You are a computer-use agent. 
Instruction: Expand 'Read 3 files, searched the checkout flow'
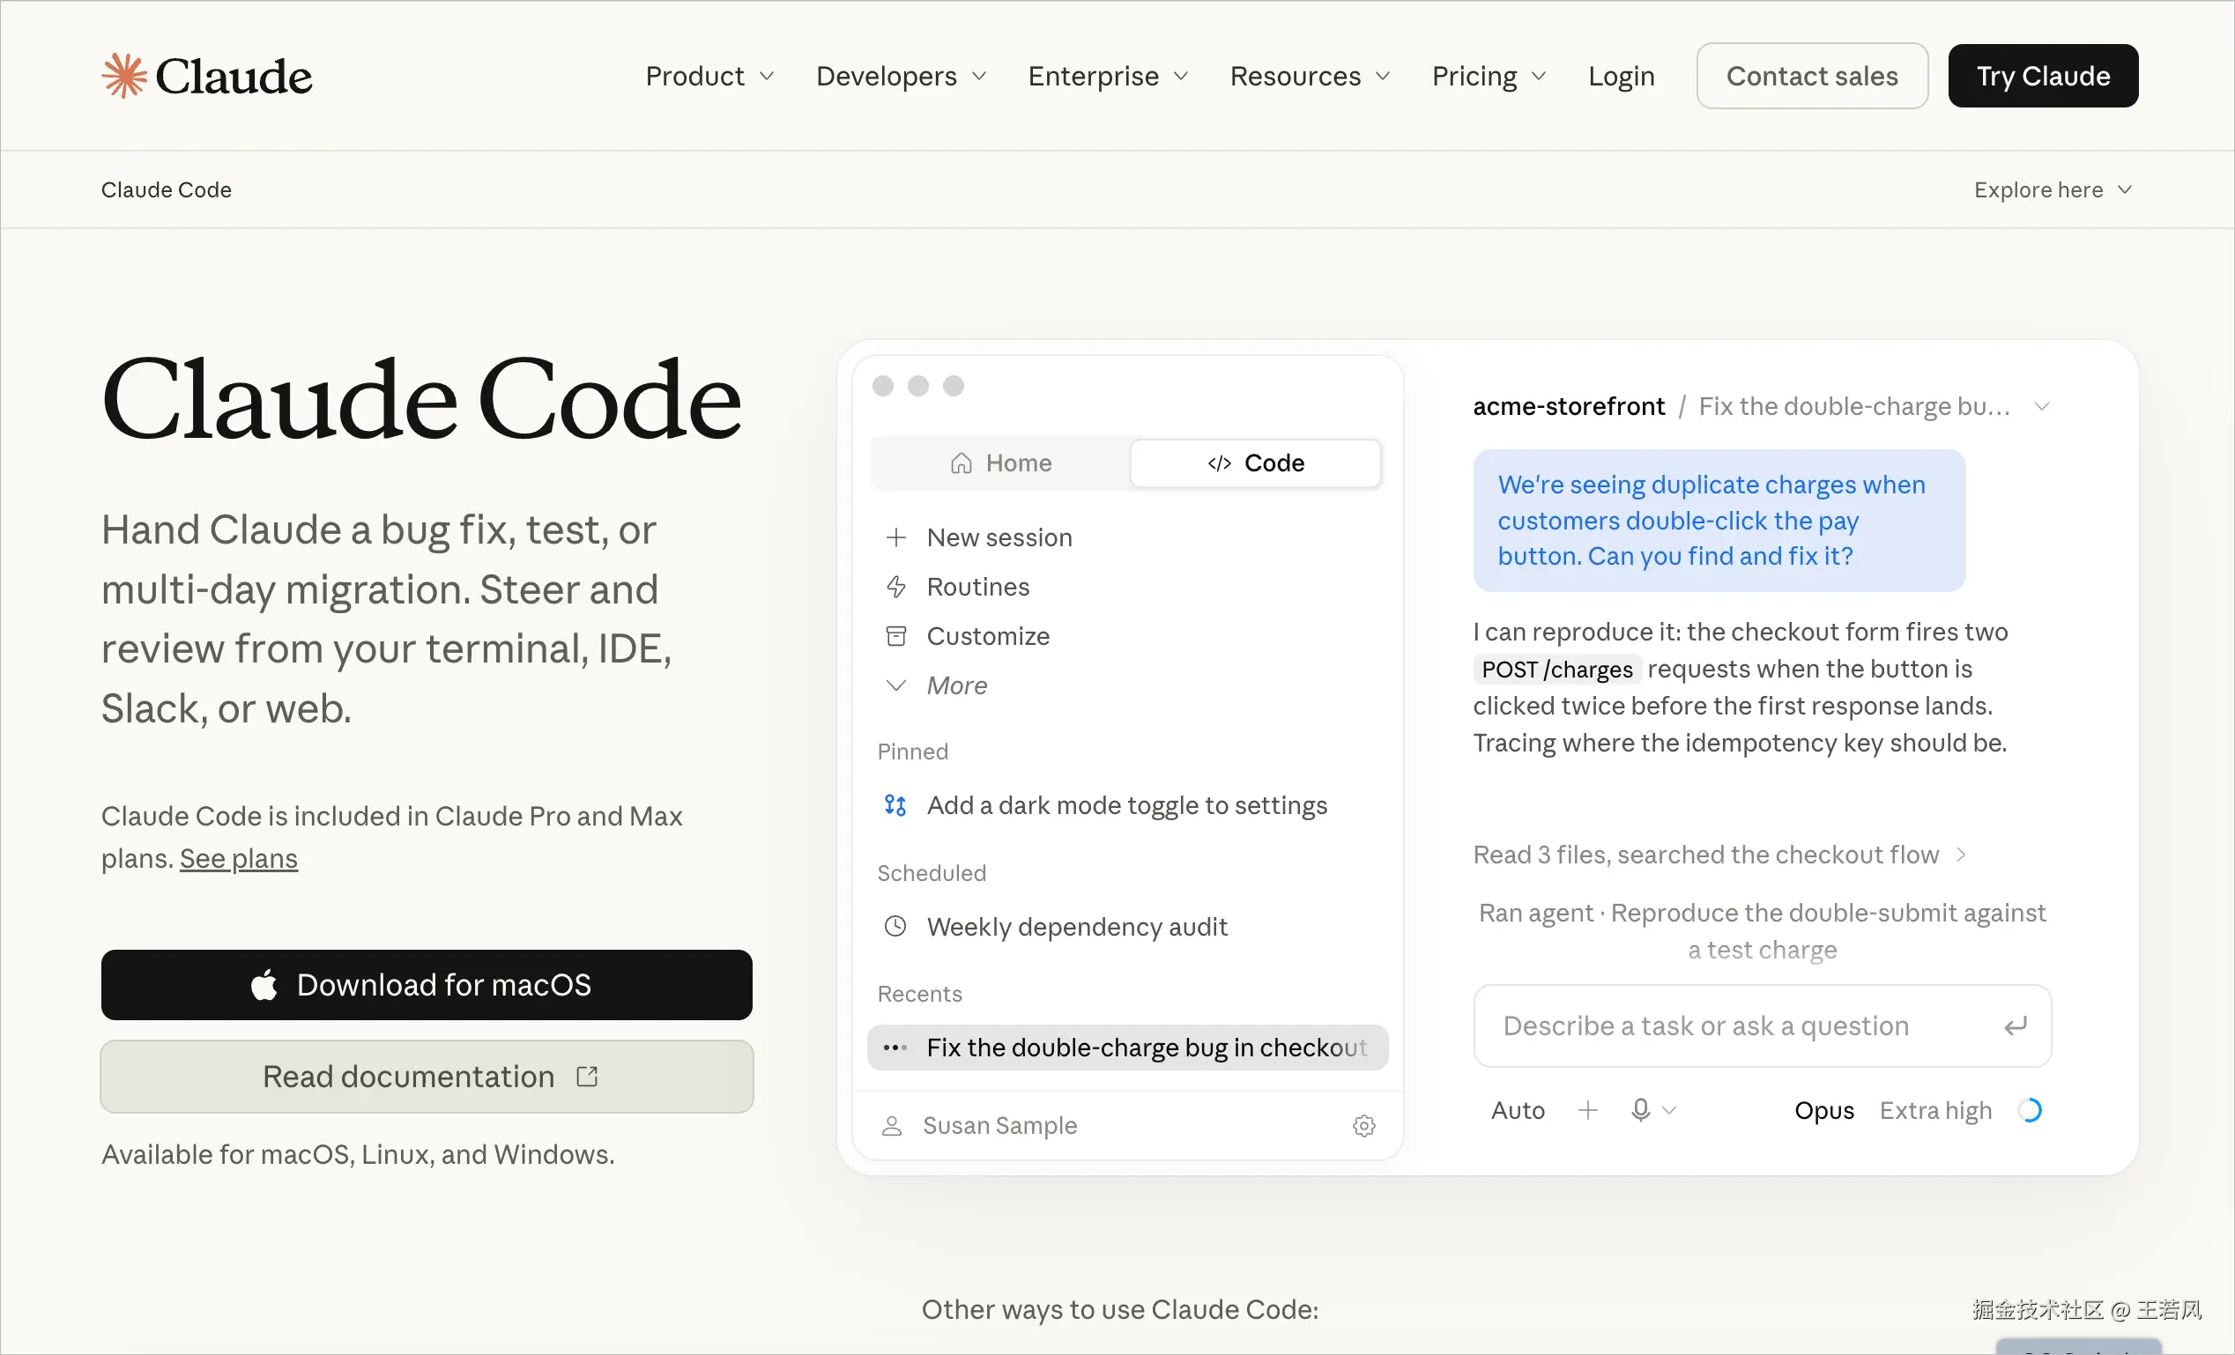click(x=1719, y=855)
